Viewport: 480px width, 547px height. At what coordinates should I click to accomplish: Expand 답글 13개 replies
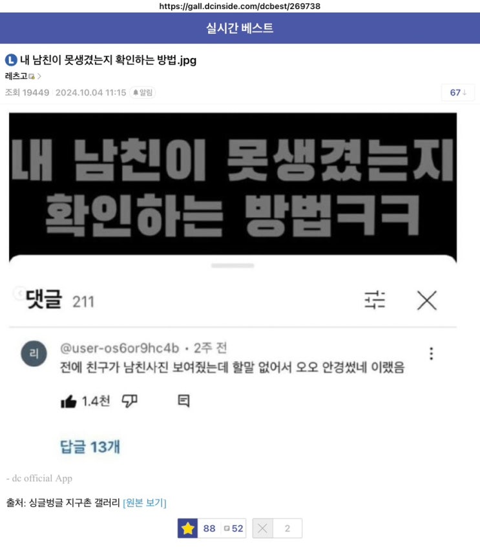pos(90,446)
